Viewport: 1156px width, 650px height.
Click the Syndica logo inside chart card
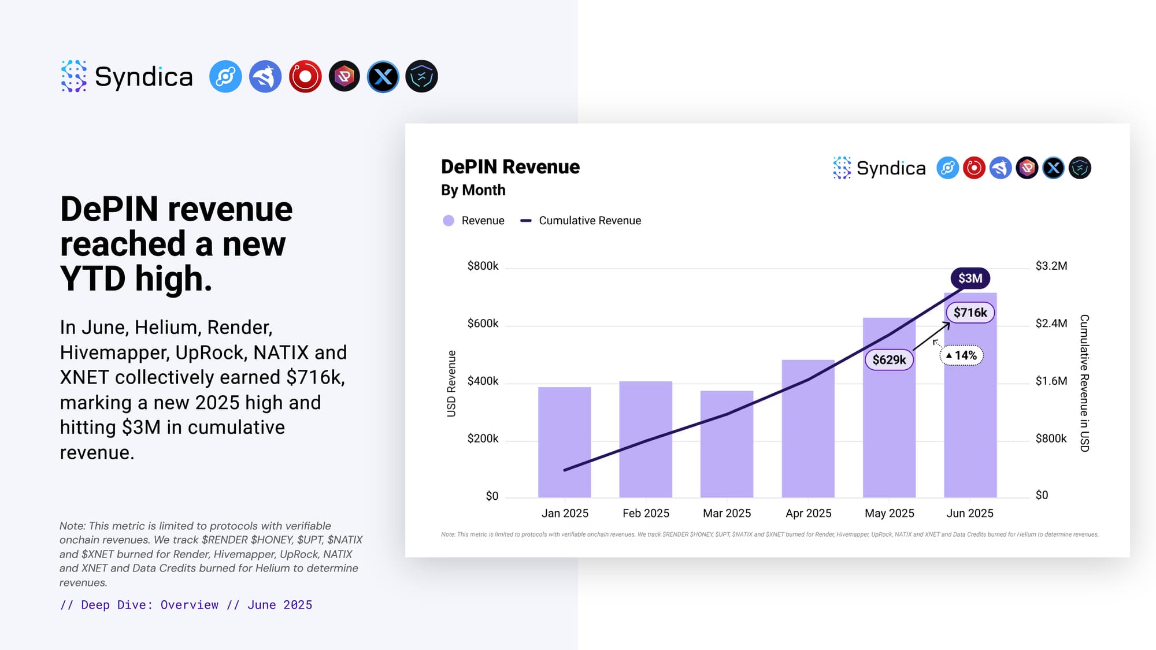[x=879, y=168]
